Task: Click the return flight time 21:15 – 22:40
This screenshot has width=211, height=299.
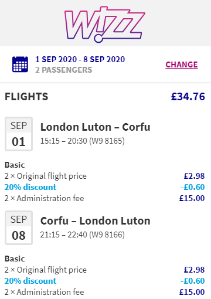Action: pyautogui.click(x=63, y=235)
